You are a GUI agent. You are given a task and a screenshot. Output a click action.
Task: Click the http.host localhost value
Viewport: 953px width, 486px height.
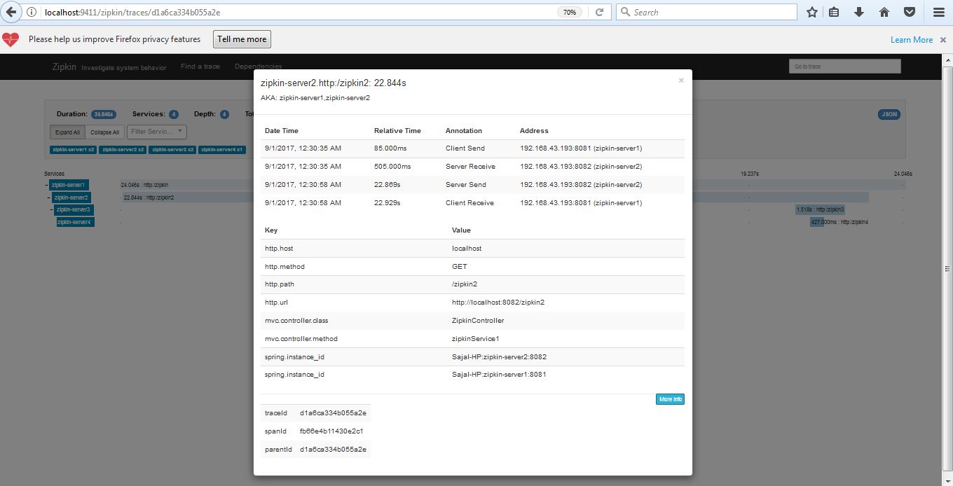467,249
